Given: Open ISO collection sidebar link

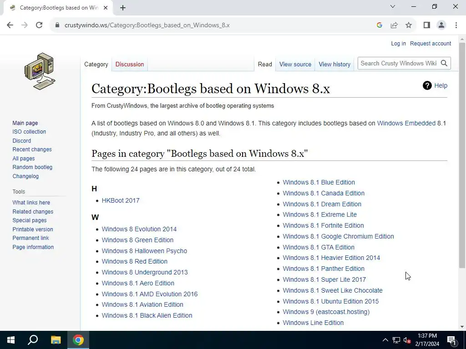Looking at the screenshot, I should click(x=29, y=131).
